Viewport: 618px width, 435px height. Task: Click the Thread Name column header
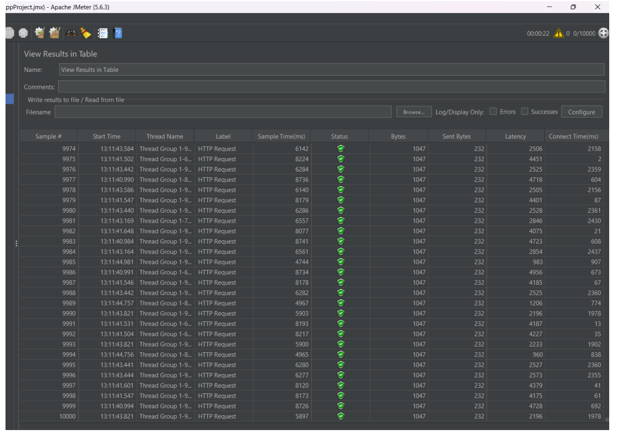pyautogui.click(x=165, y=136)
